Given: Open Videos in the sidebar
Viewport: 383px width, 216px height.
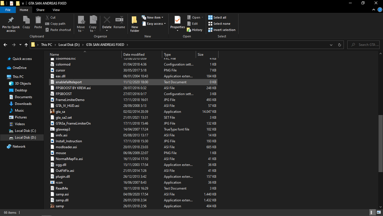Looking at the screenshot, I should [x=20, y=124].
